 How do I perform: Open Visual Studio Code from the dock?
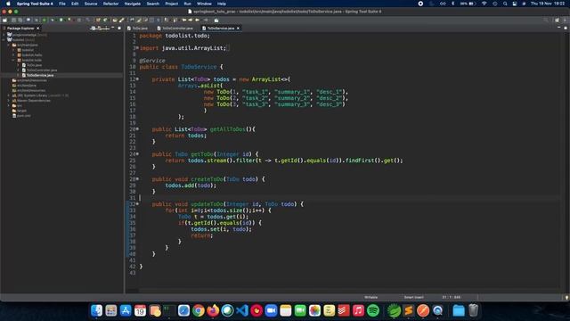tap(242, 310)
